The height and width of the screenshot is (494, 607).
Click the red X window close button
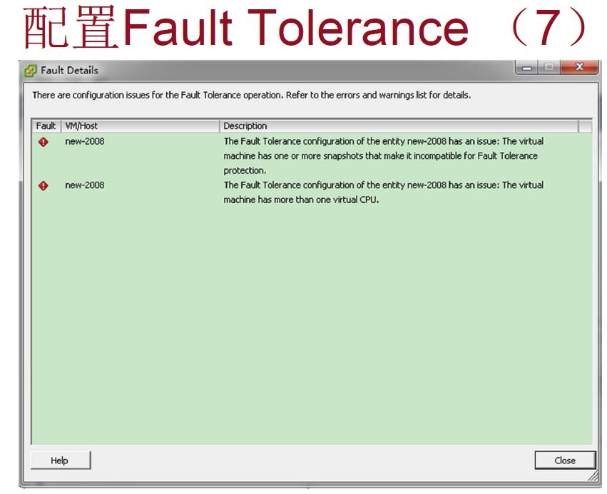pyautogui.click(x=579, y=67)
